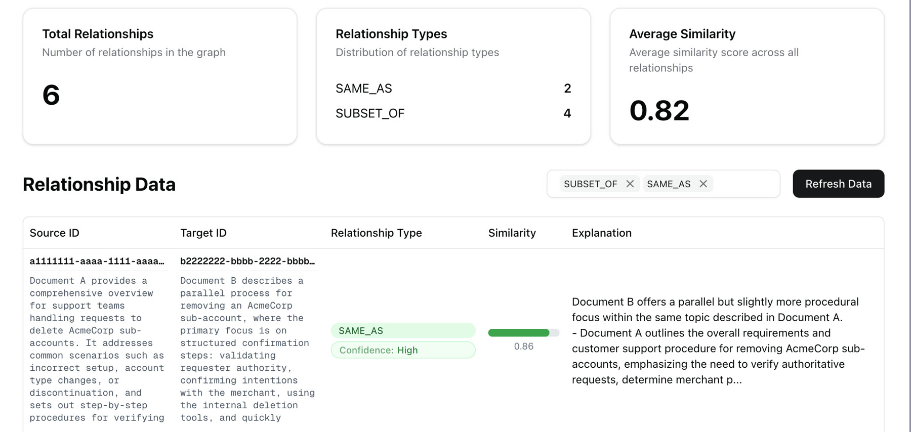Viewport: 911px width, 432px height.
Task: Click the SUBSET_OF row in Relationship Types card
Action: click(453, 113)
